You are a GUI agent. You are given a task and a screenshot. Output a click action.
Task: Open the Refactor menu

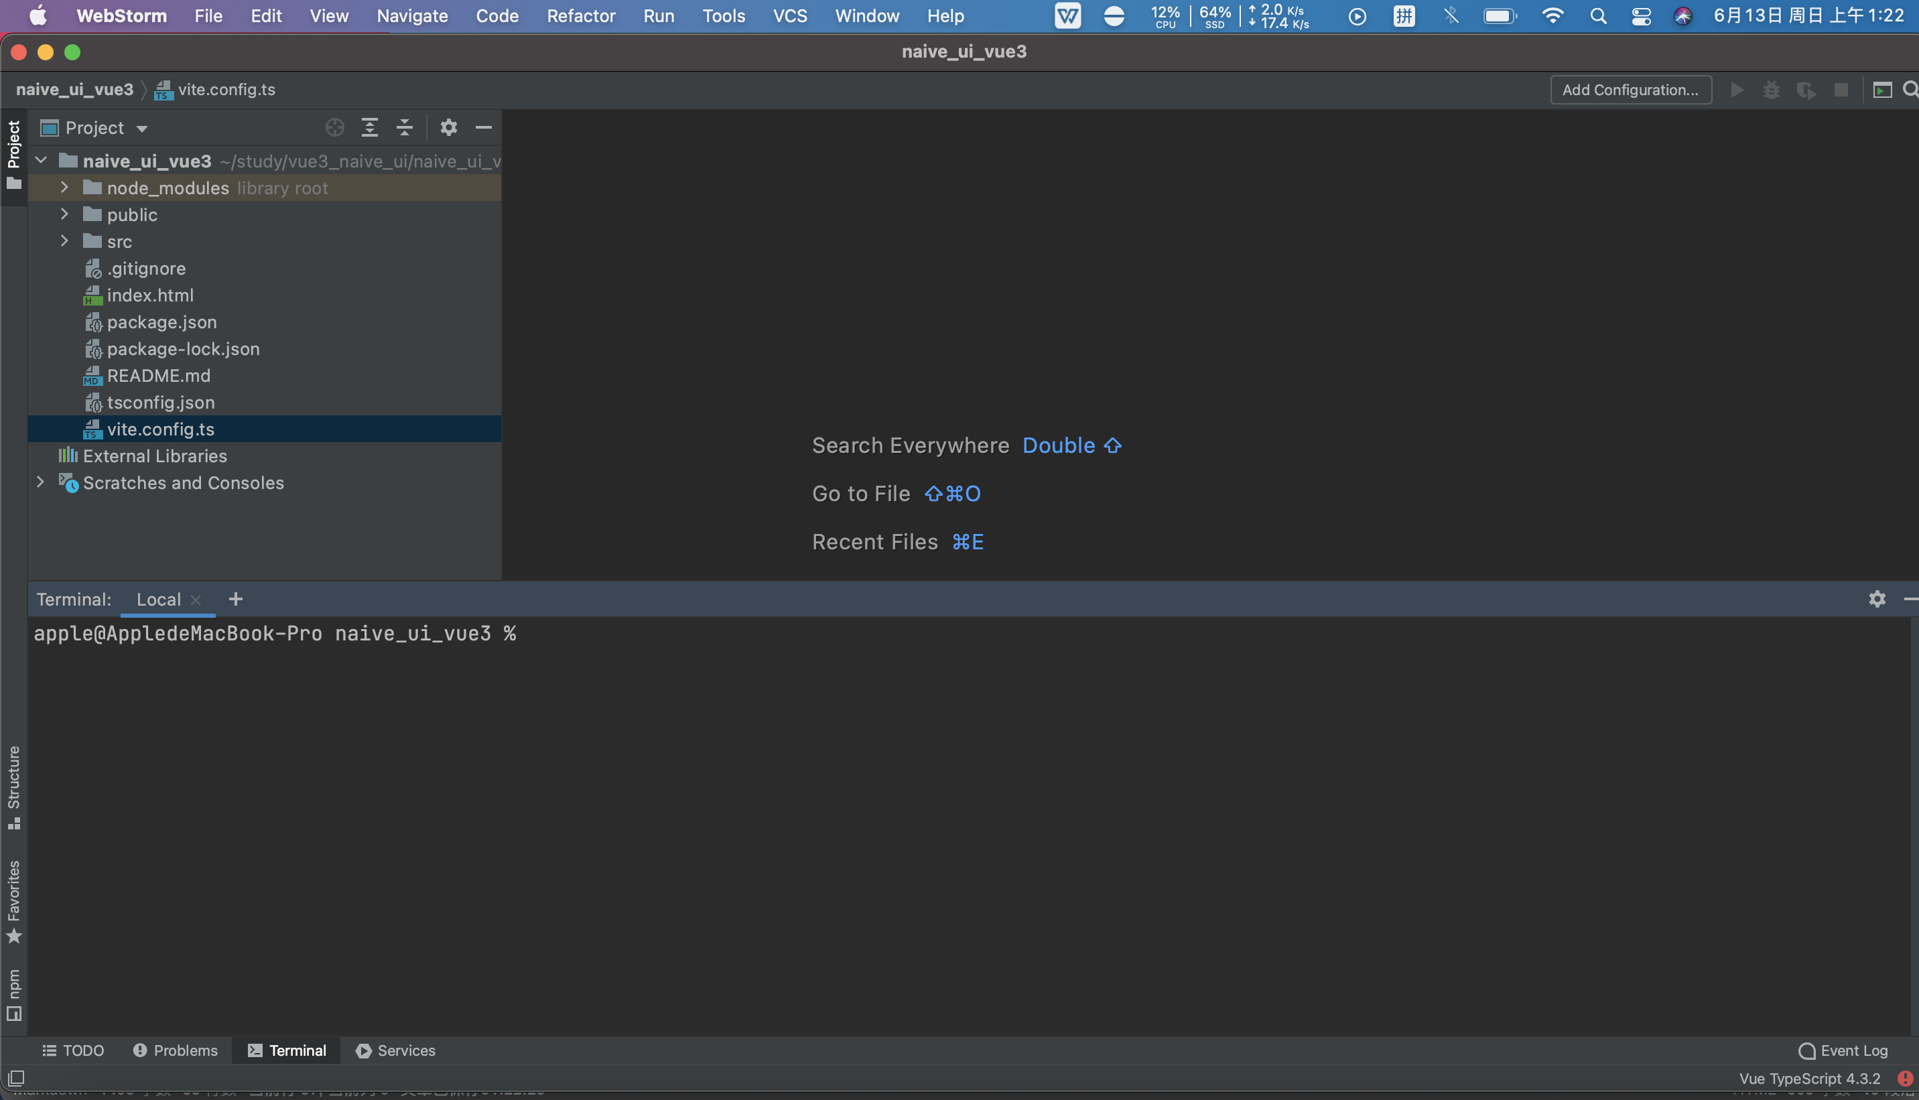click(x=580, y=16)
